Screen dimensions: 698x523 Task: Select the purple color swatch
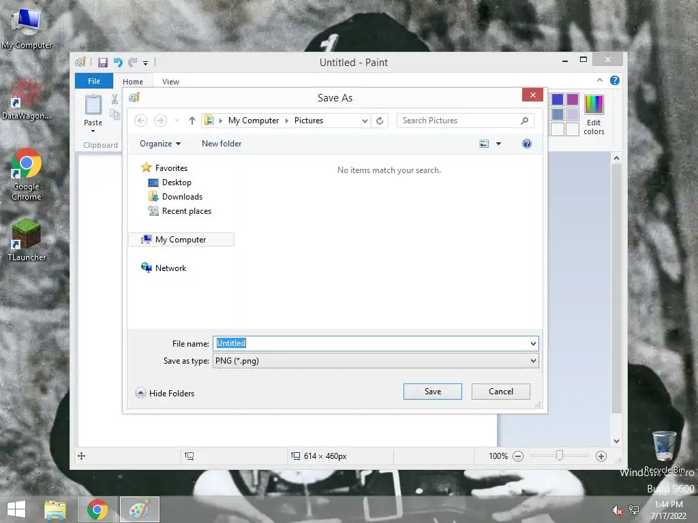[573, 99]
